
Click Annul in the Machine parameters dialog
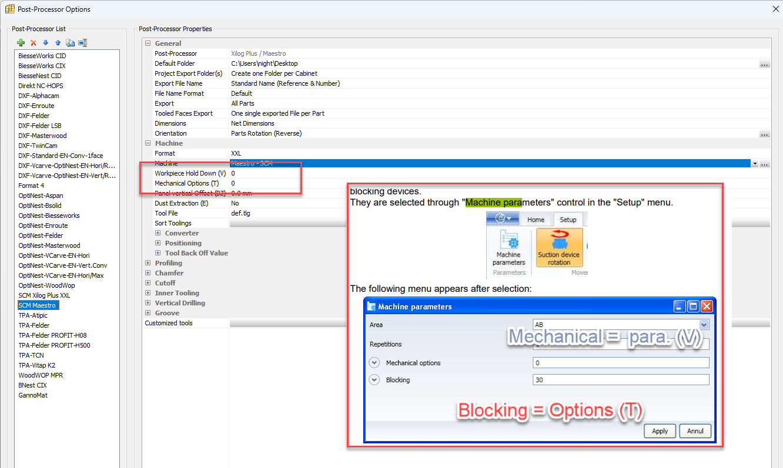[695, 431]
